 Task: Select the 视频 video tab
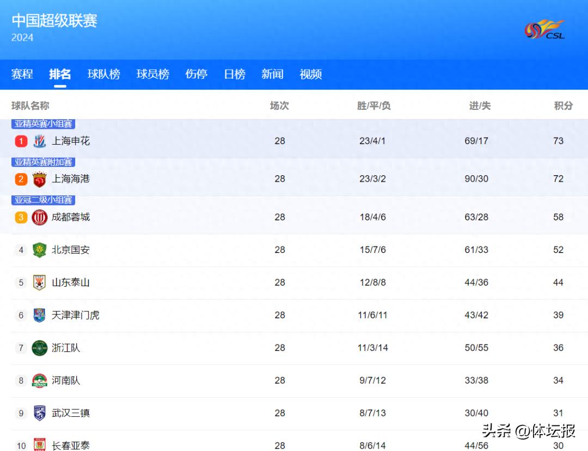click(x=310, y=75)
